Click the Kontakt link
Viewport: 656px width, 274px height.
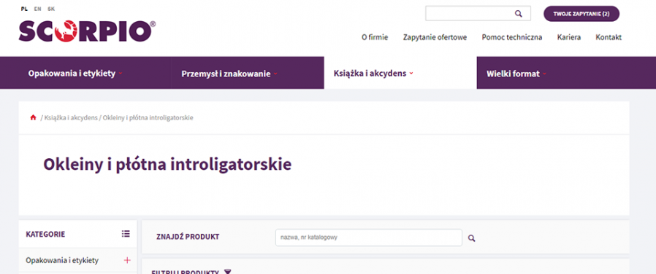pos(609,37)
